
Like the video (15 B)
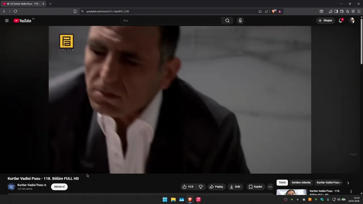click(x=188, y=187)
